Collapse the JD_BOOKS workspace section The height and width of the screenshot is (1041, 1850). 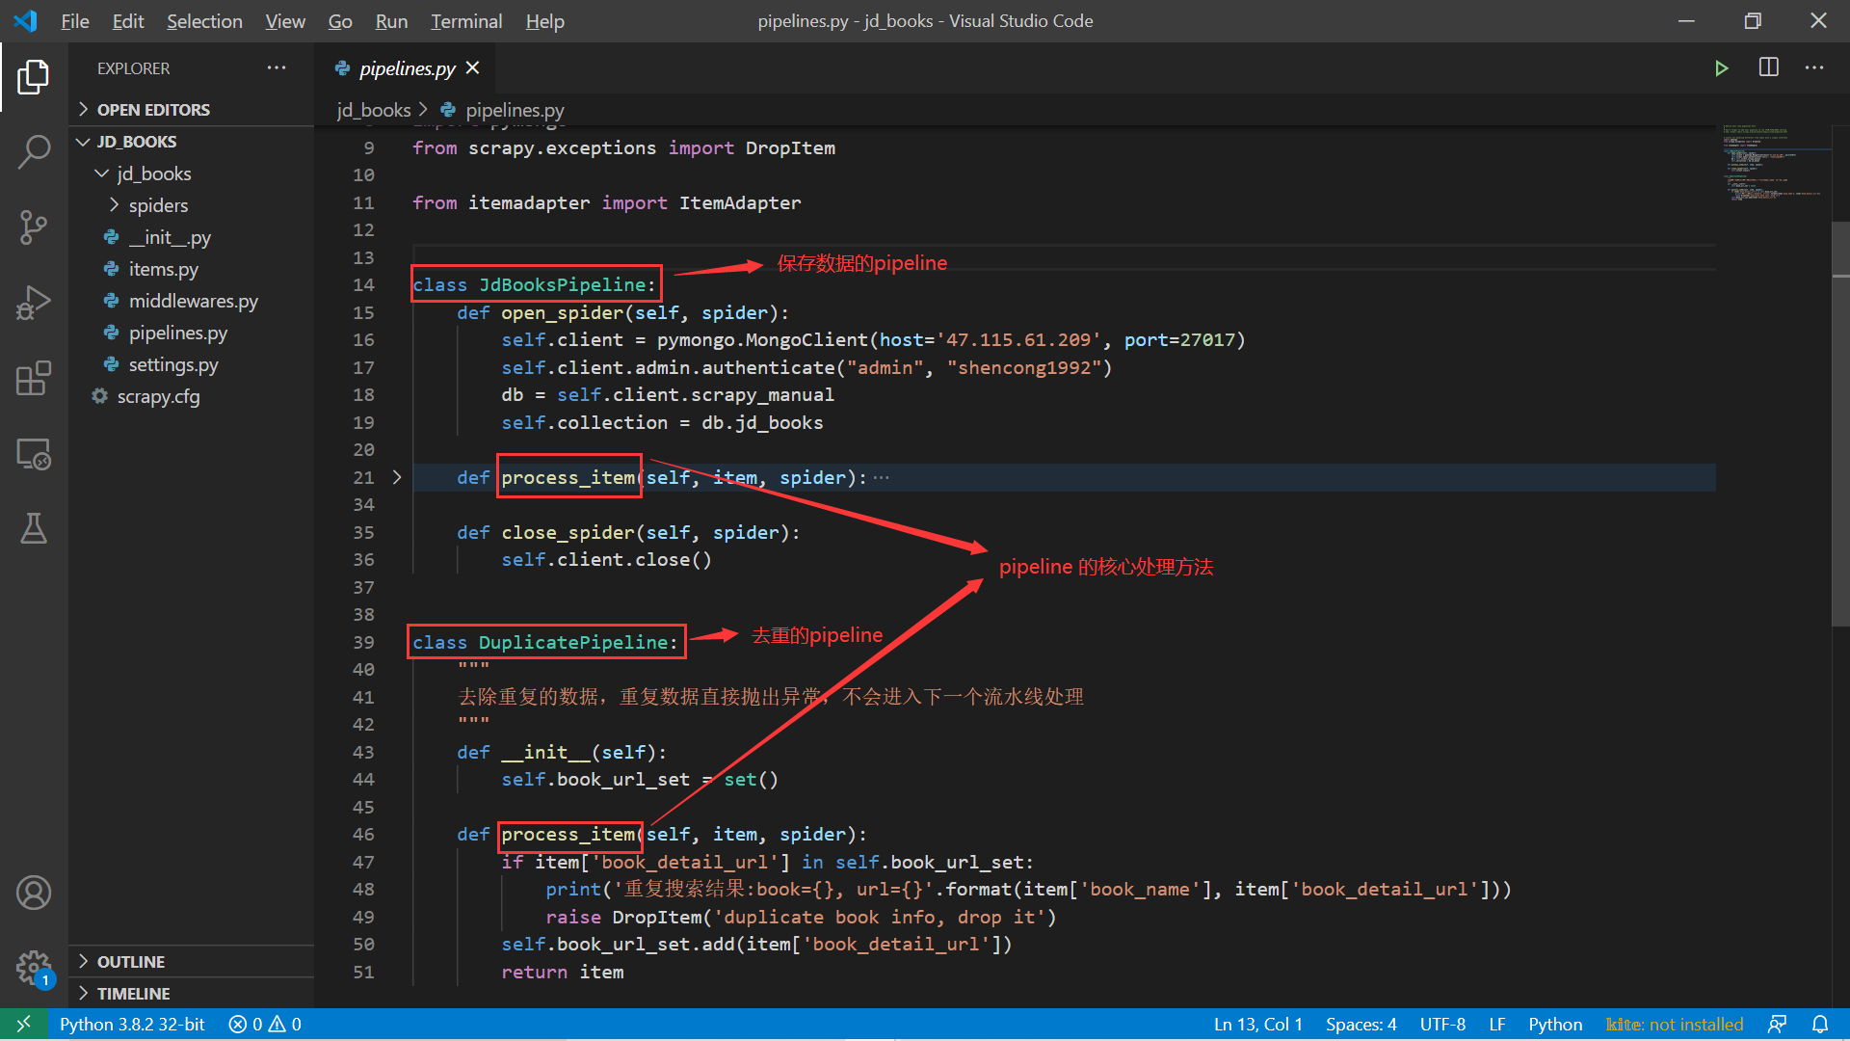(x=136, y=142)
